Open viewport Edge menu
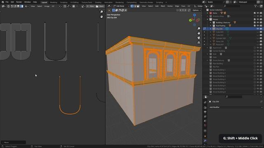This screenshot has width=264, height=148. click(x=177, y=6)
